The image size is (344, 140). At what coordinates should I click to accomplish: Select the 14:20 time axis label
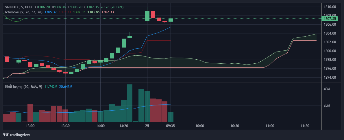point(124,126)
